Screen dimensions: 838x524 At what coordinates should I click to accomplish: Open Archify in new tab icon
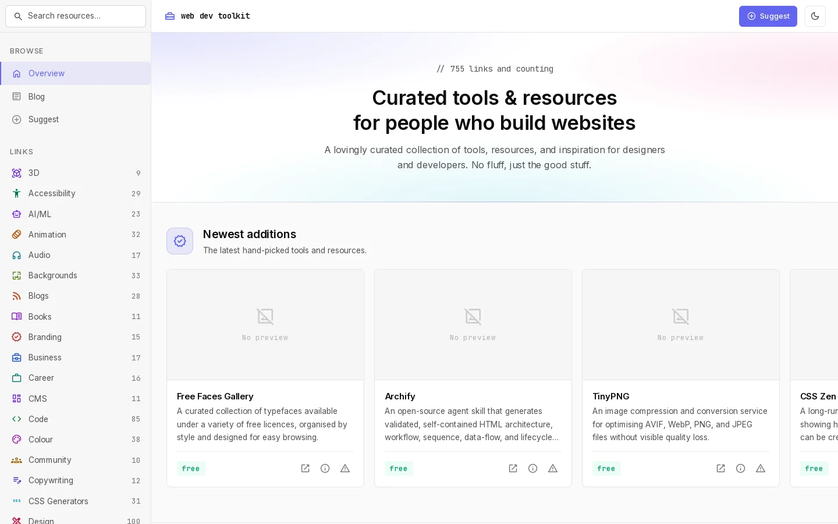pyautogui.click(x=513, y=469)
